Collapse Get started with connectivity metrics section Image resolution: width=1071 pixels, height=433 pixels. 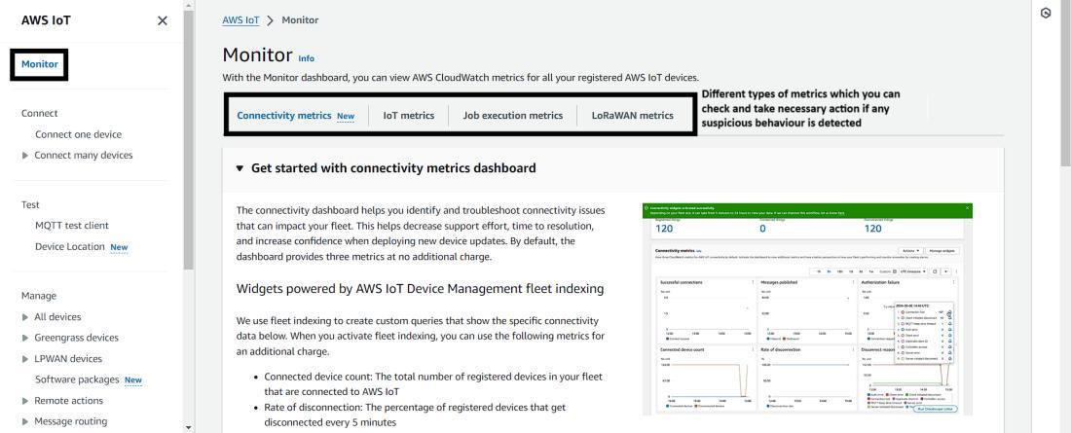tap(240, 168)
